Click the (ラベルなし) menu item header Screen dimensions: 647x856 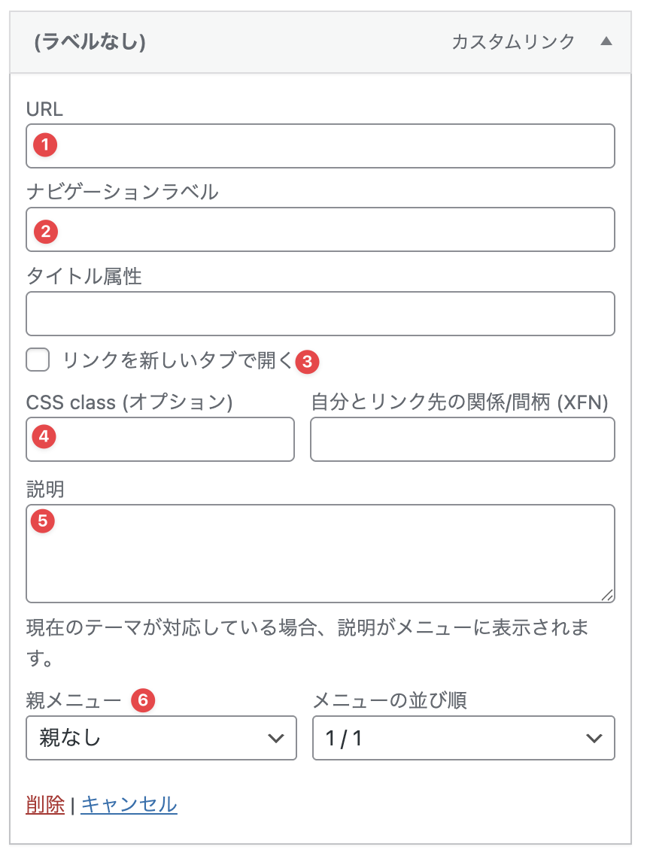pyautogui.click(x=90, y=42)
